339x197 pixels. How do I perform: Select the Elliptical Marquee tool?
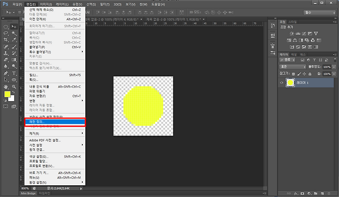point(6,27)
